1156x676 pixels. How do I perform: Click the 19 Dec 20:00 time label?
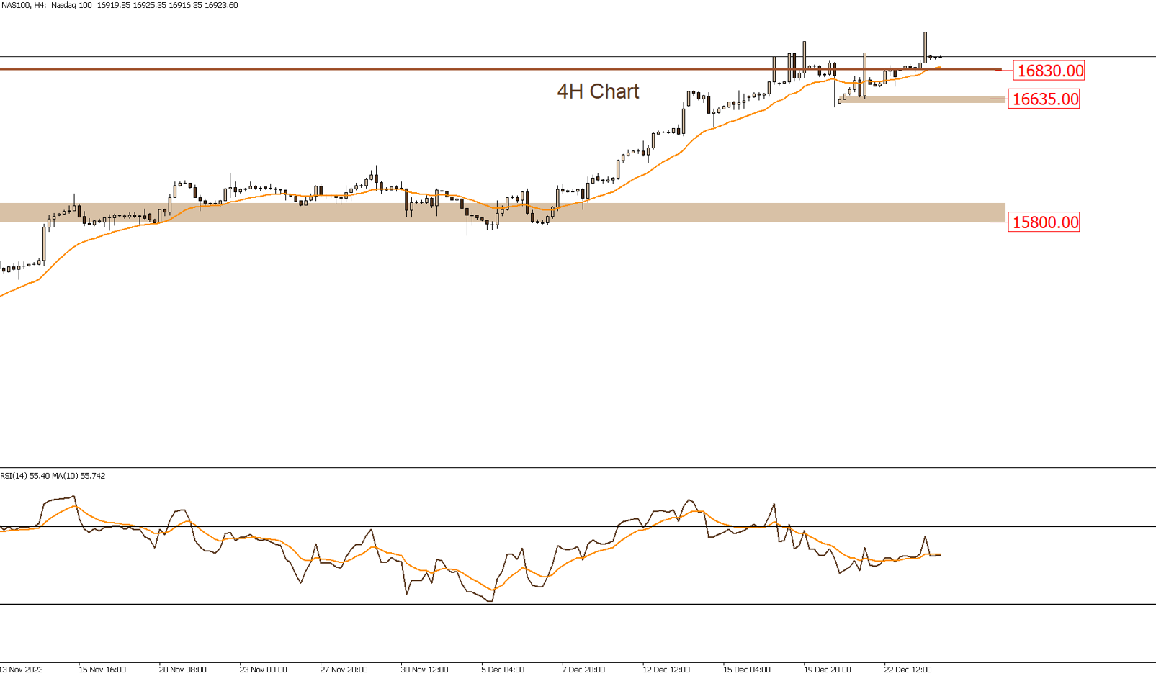(827, 670)
